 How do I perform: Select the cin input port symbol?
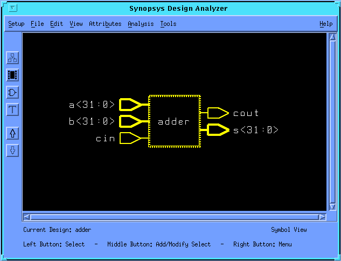[130, 138]
